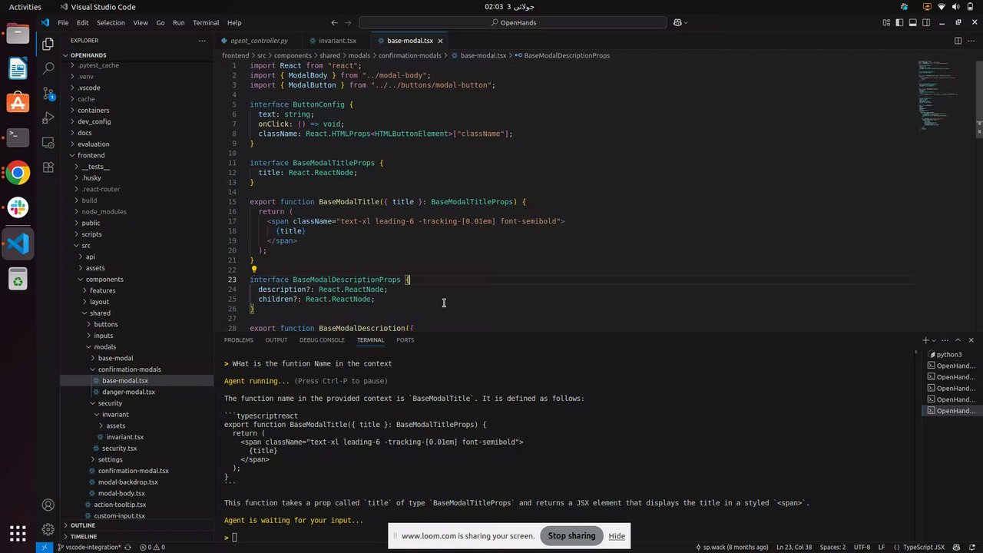Screen dimensions: 983x553
Task: Open Slack from the Ubuntu dock
Action: pyautogui.click(x=18, y=207)
